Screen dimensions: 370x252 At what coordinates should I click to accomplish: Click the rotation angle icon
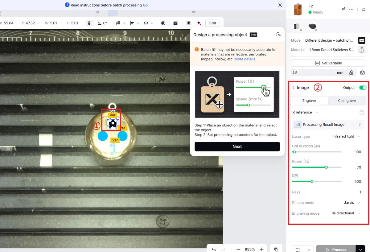[x=99, y=23]
